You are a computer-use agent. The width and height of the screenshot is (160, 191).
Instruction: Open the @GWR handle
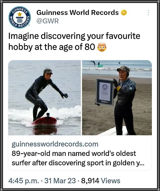click(x=47, y=21)
